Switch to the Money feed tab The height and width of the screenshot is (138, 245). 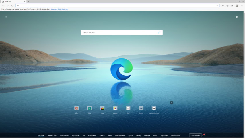pos(139,135)
